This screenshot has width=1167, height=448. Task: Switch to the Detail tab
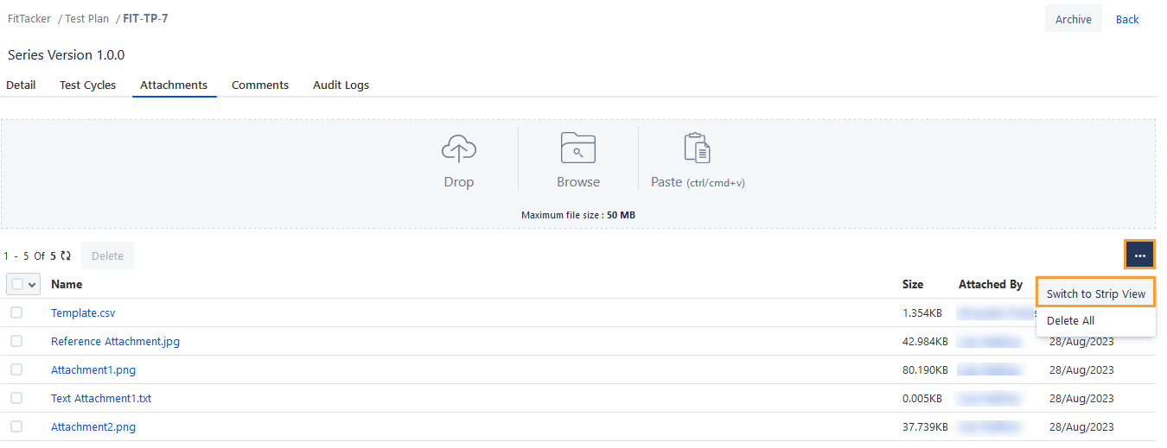pos(22,85)
